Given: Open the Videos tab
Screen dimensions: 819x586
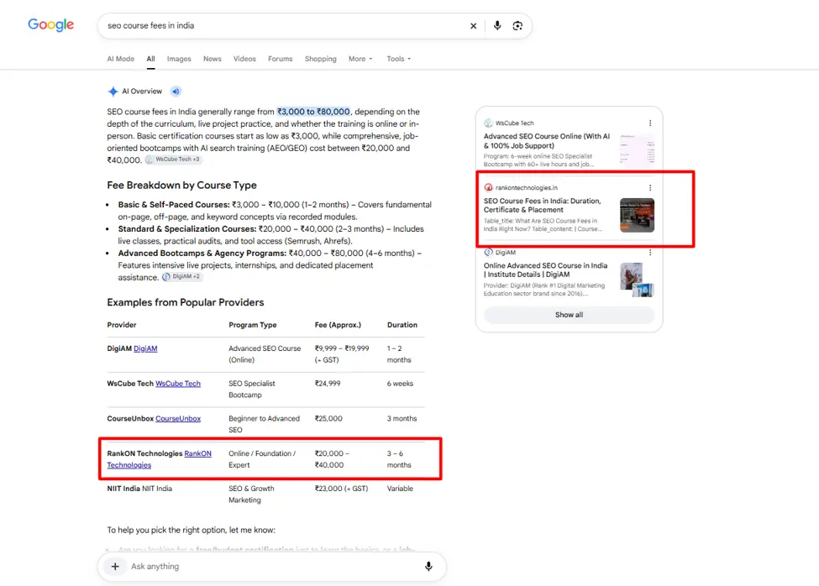Looking at the screenshot, I should (244, 59).
